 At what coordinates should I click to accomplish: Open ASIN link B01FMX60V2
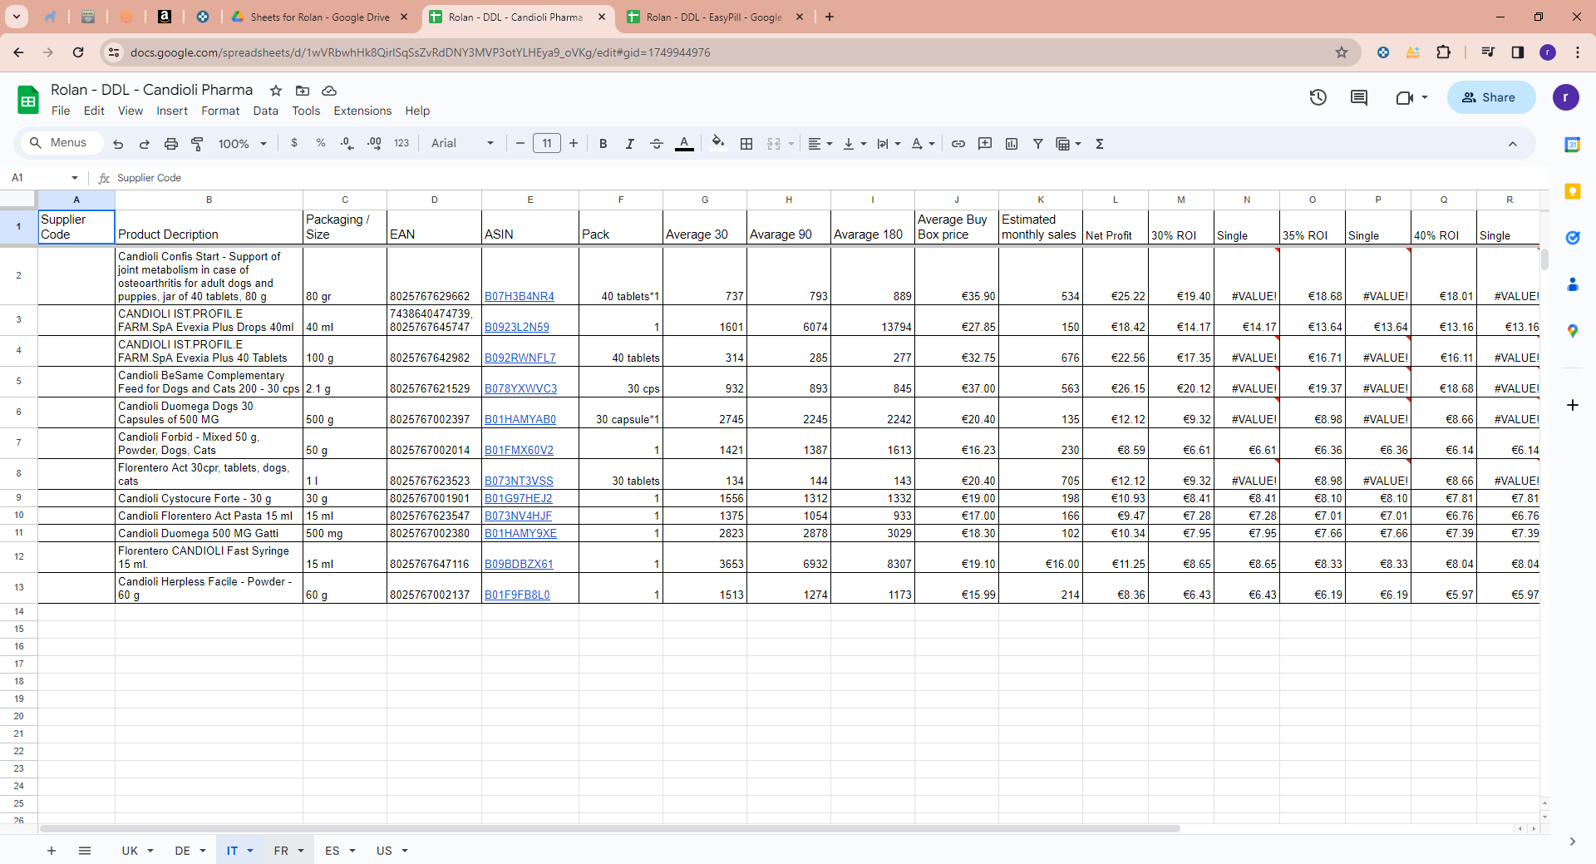click(x=519, y=450)
